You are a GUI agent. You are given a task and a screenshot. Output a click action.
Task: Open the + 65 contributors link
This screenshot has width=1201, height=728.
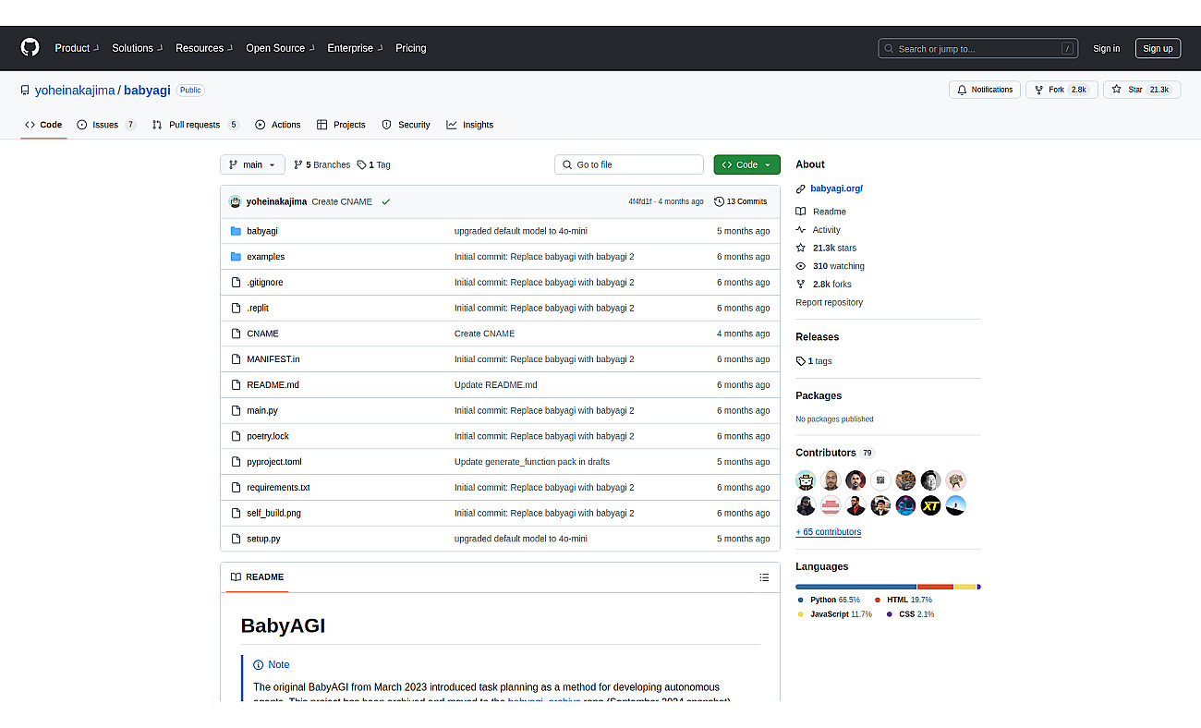pyautogui.click(x=828, y=532)
